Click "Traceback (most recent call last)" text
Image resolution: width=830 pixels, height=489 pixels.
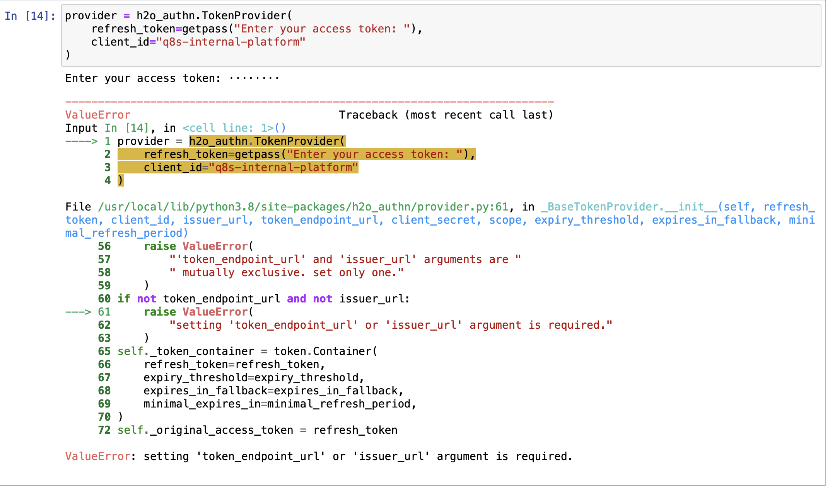(x=446, y=115)
